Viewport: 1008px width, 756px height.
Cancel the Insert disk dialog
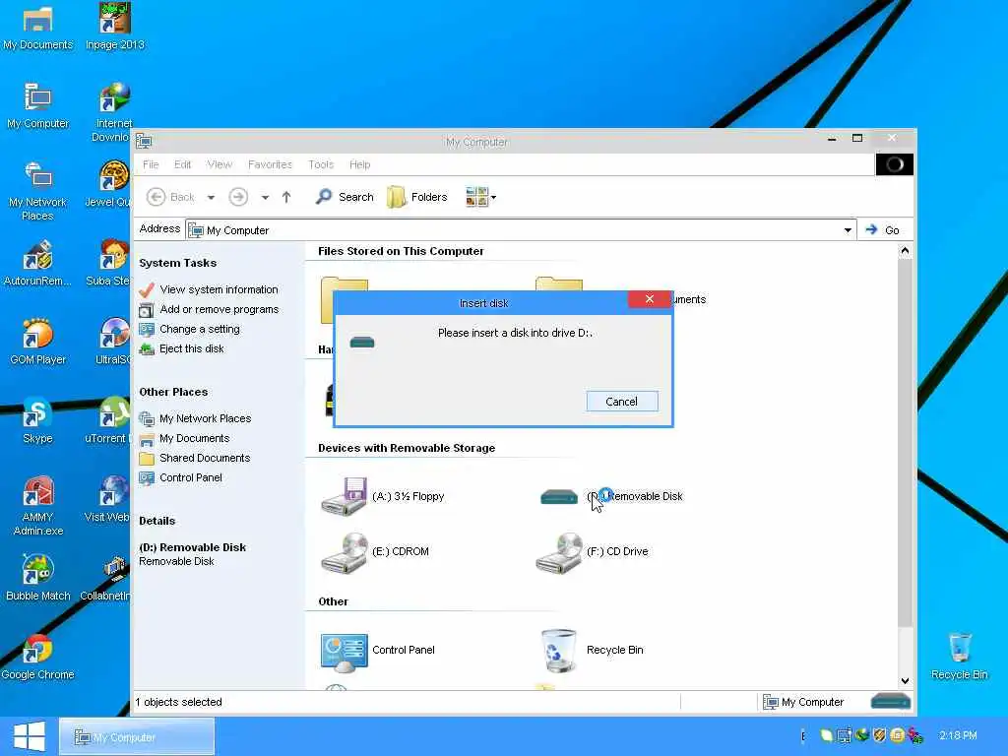(622, 402)
